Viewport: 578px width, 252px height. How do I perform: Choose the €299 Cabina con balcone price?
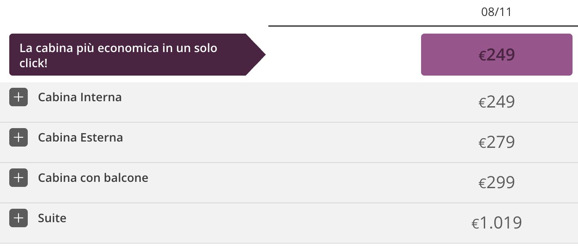[496, 183]
